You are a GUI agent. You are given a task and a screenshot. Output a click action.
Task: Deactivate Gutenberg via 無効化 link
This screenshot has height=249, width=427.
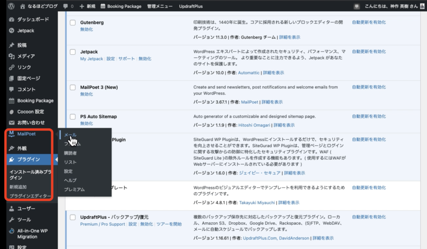87,30
